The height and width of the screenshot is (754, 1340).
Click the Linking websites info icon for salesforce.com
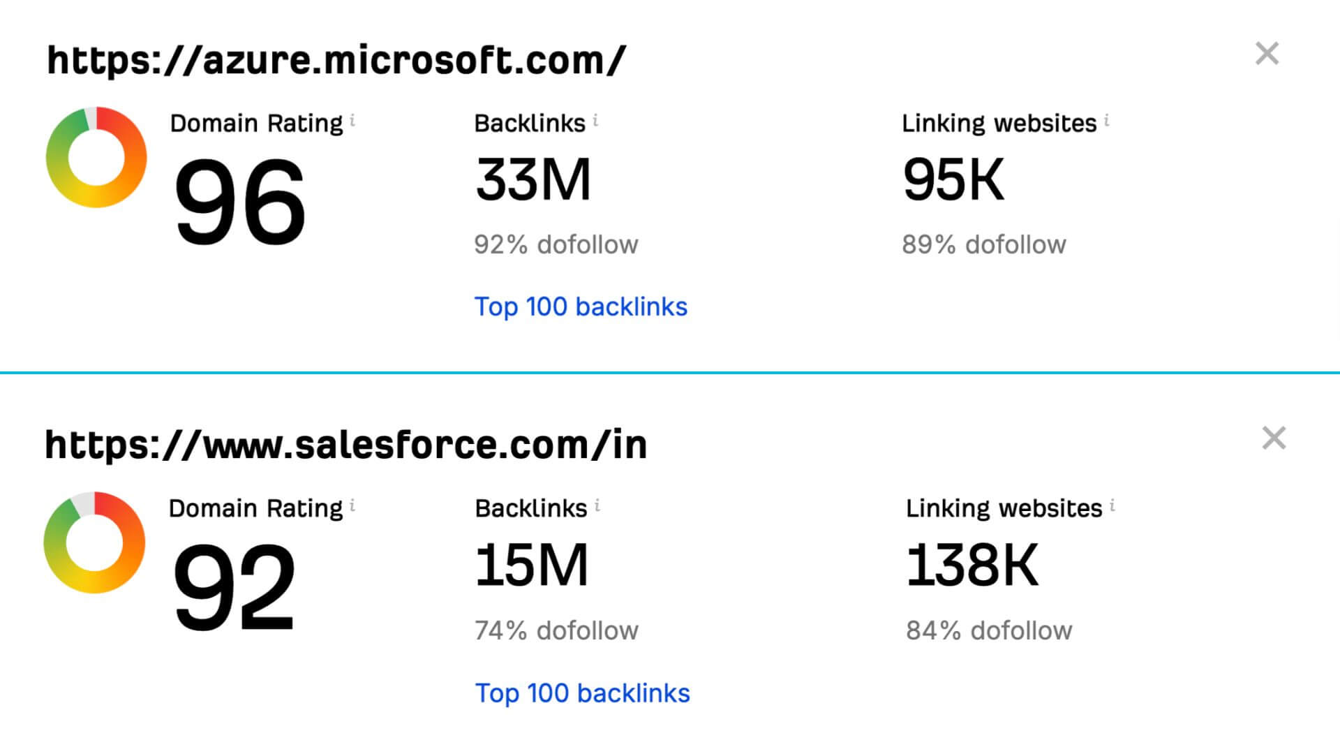(1112, 505)
